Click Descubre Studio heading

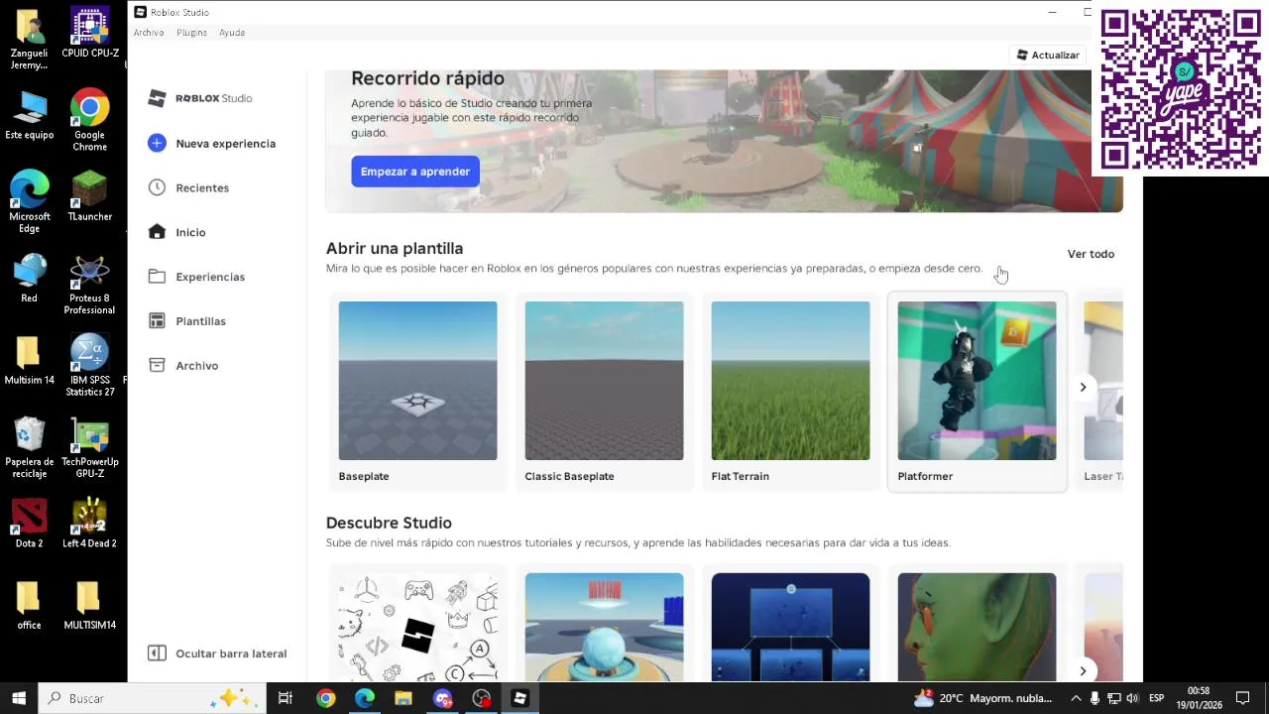[389, 523]
